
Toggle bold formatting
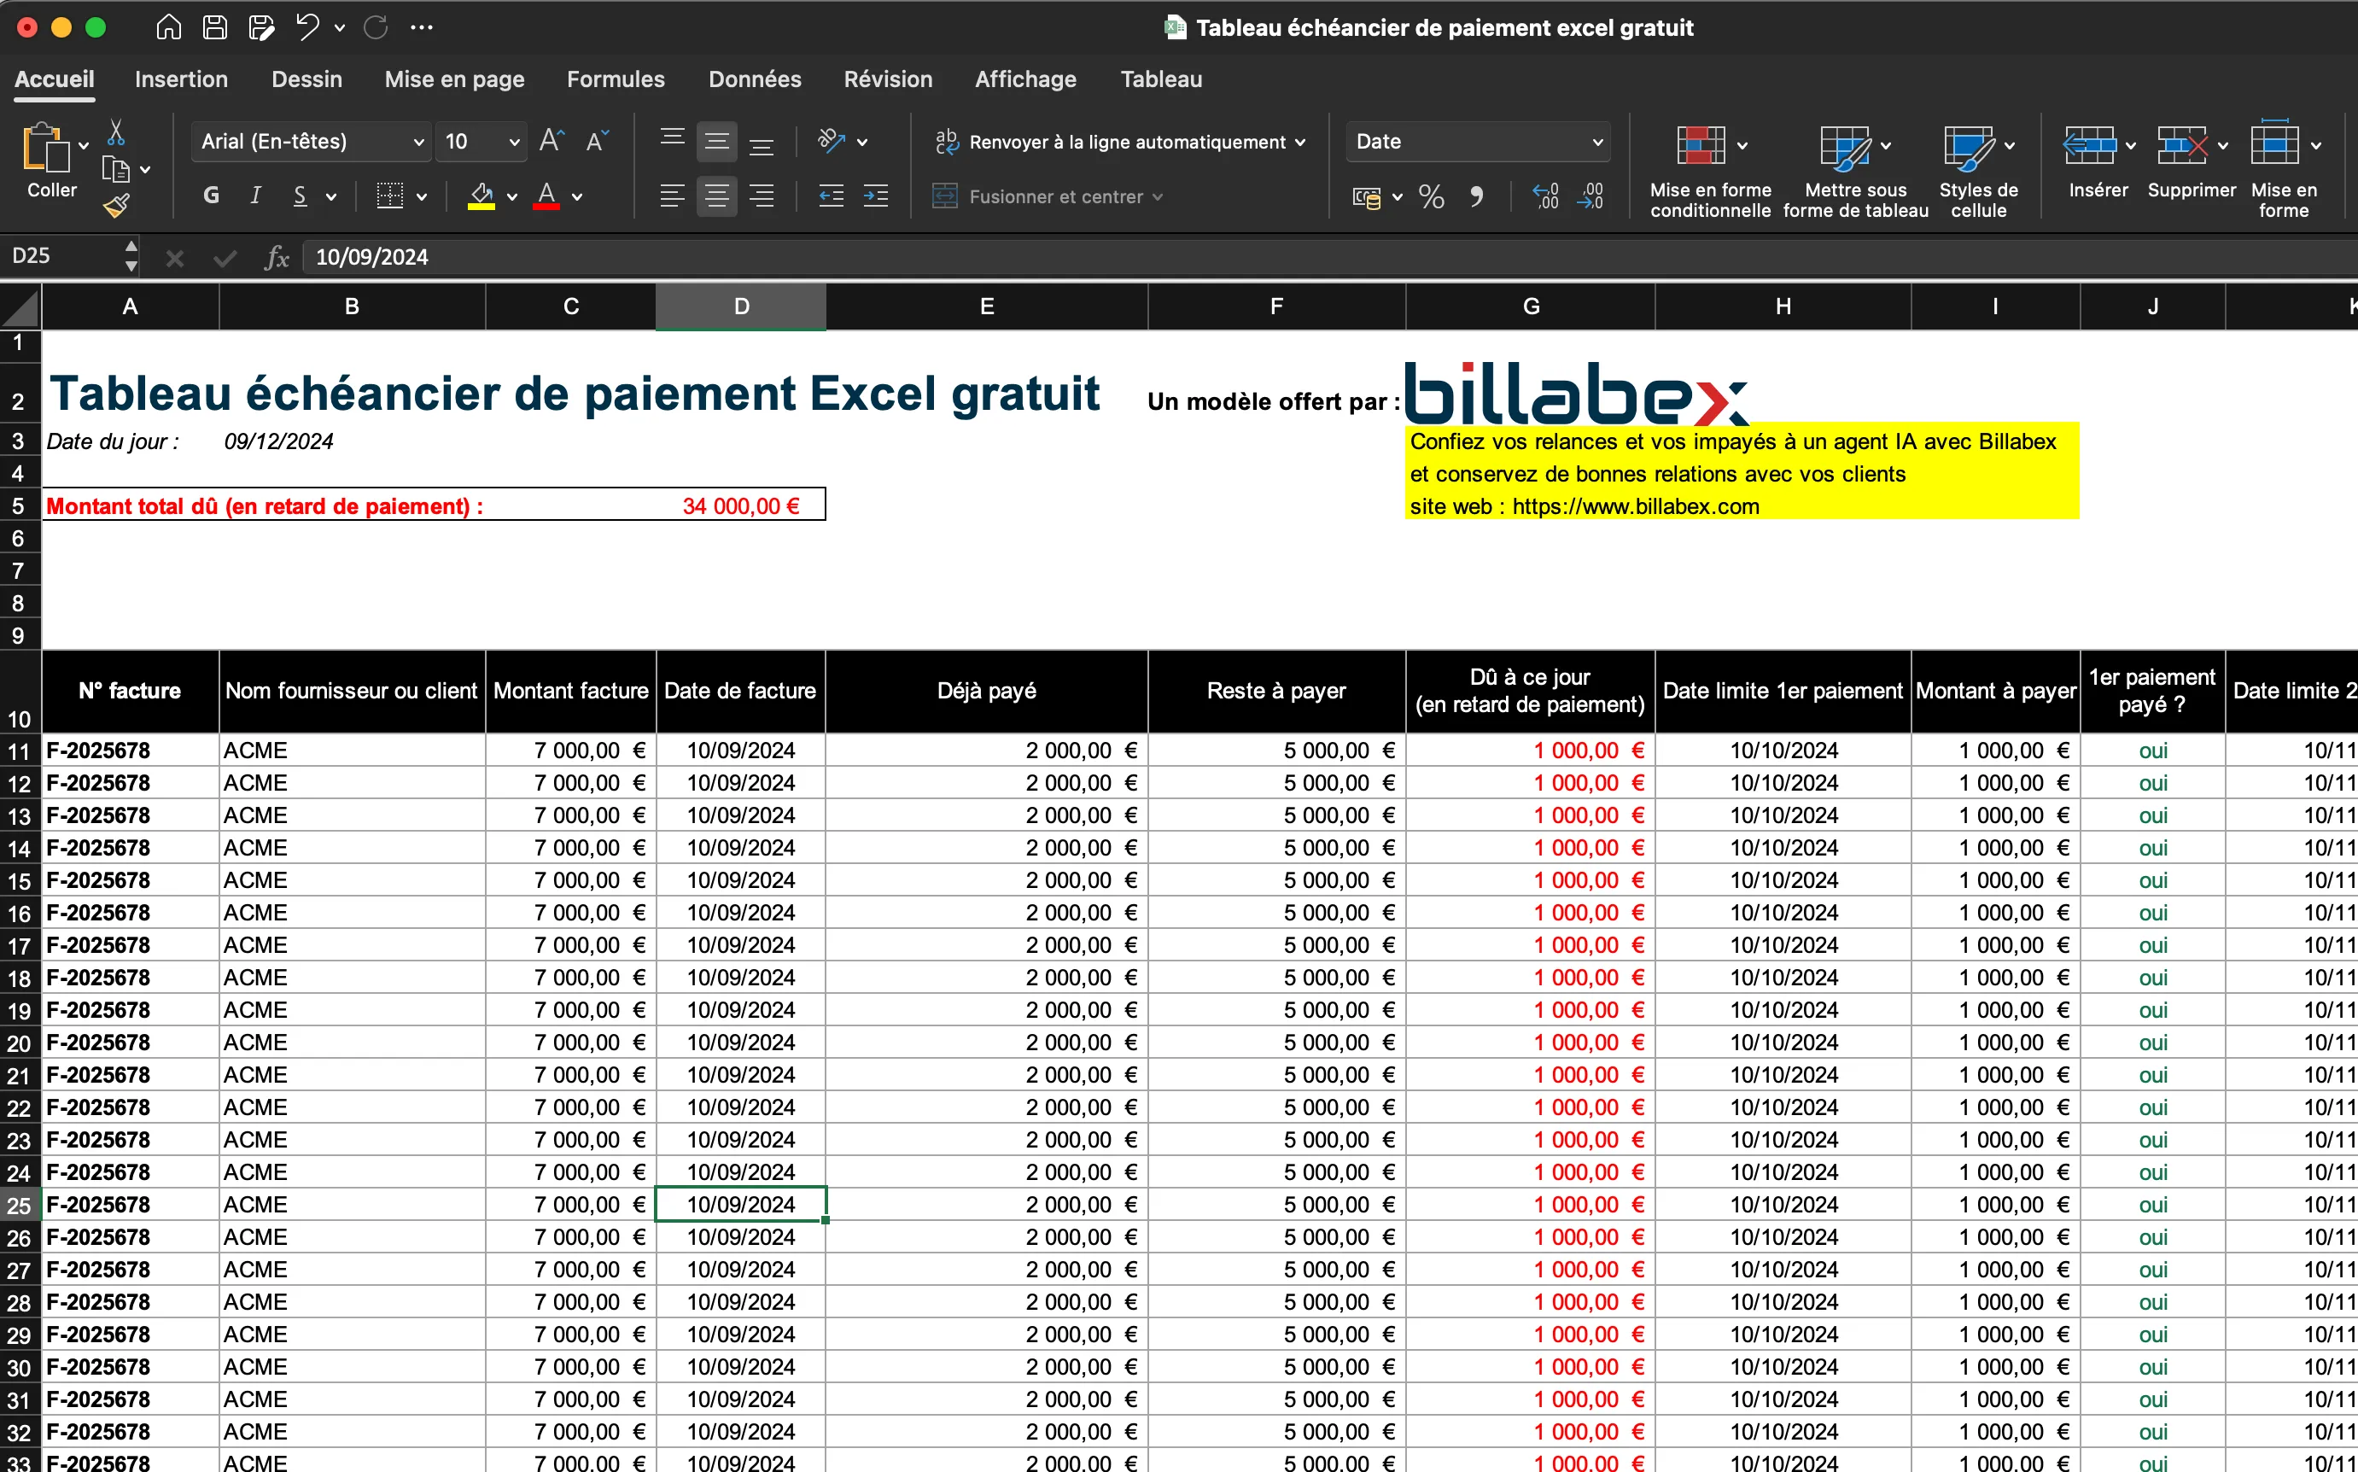click(x=209, y=196)
